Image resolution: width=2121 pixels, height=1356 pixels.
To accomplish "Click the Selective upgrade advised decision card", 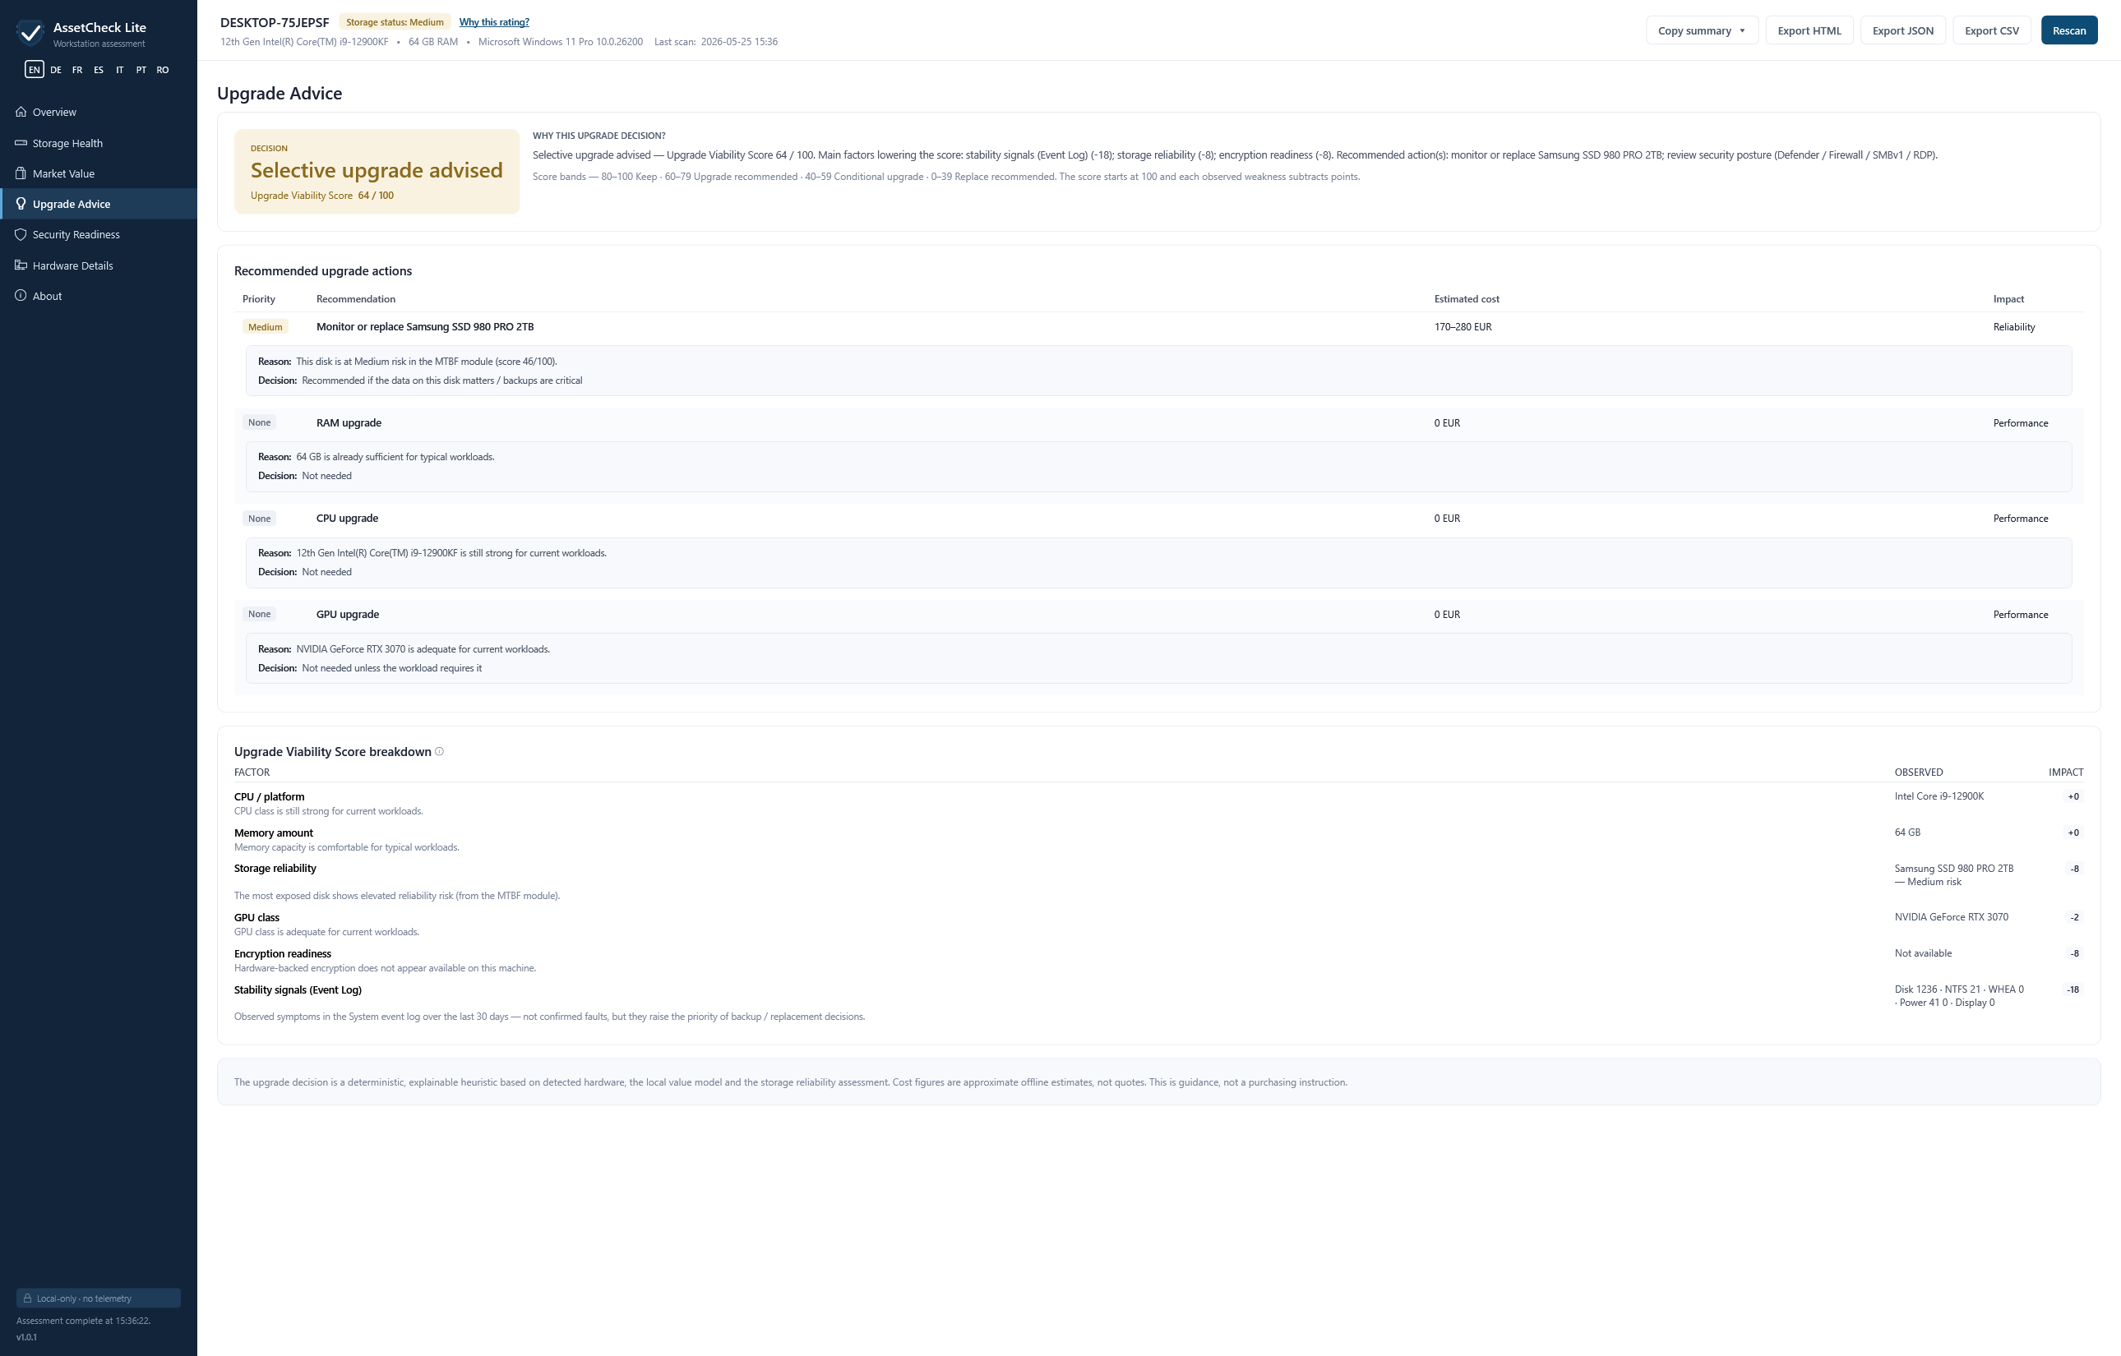I will (377, 171).
